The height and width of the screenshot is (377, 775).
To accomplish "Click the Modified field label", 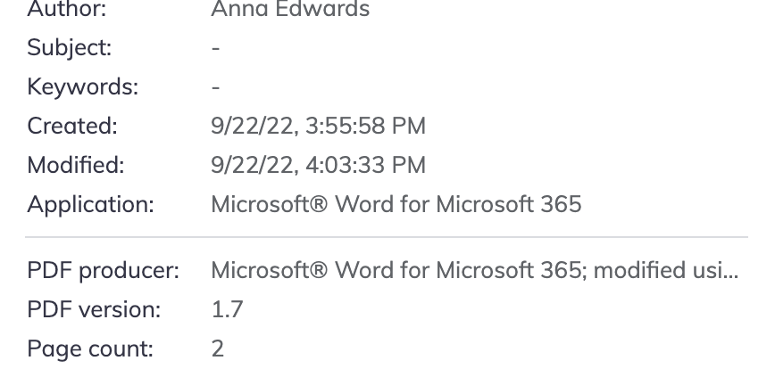I will coord(76,165).
